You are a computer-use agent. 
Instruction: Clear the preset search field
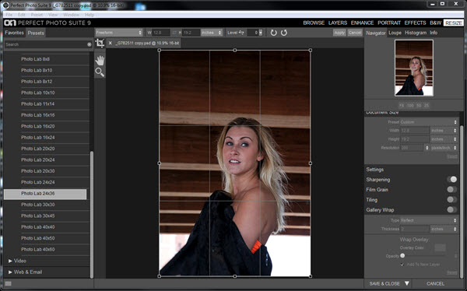point(89,44)
